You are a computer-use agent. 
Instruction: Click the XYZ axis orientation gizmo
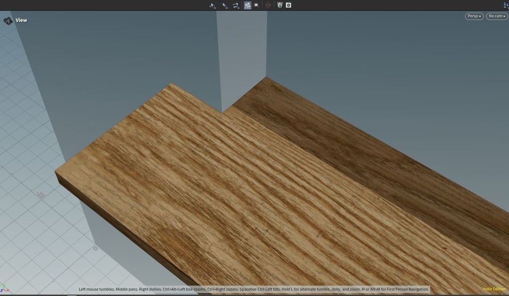(4, 288)
